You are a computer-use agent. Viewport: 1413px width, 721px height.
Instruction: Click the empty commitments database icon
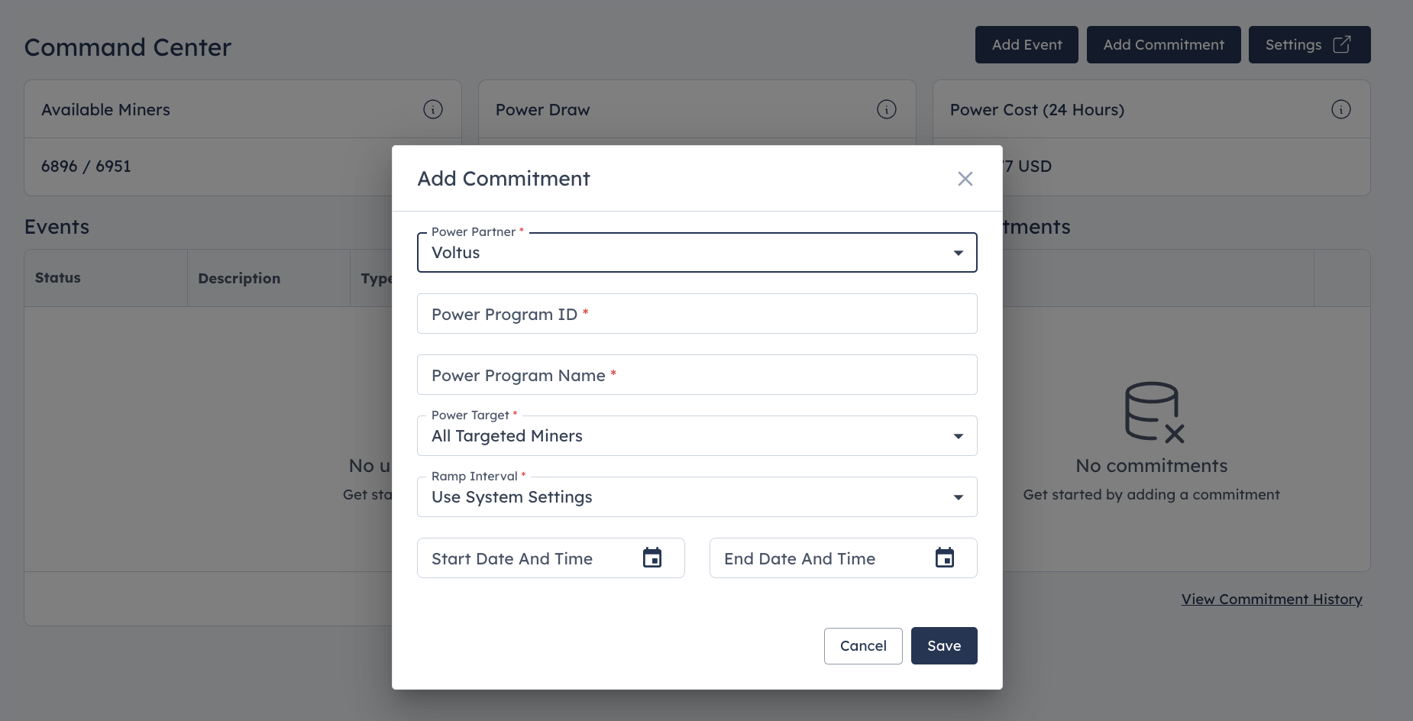(1154, 412)
